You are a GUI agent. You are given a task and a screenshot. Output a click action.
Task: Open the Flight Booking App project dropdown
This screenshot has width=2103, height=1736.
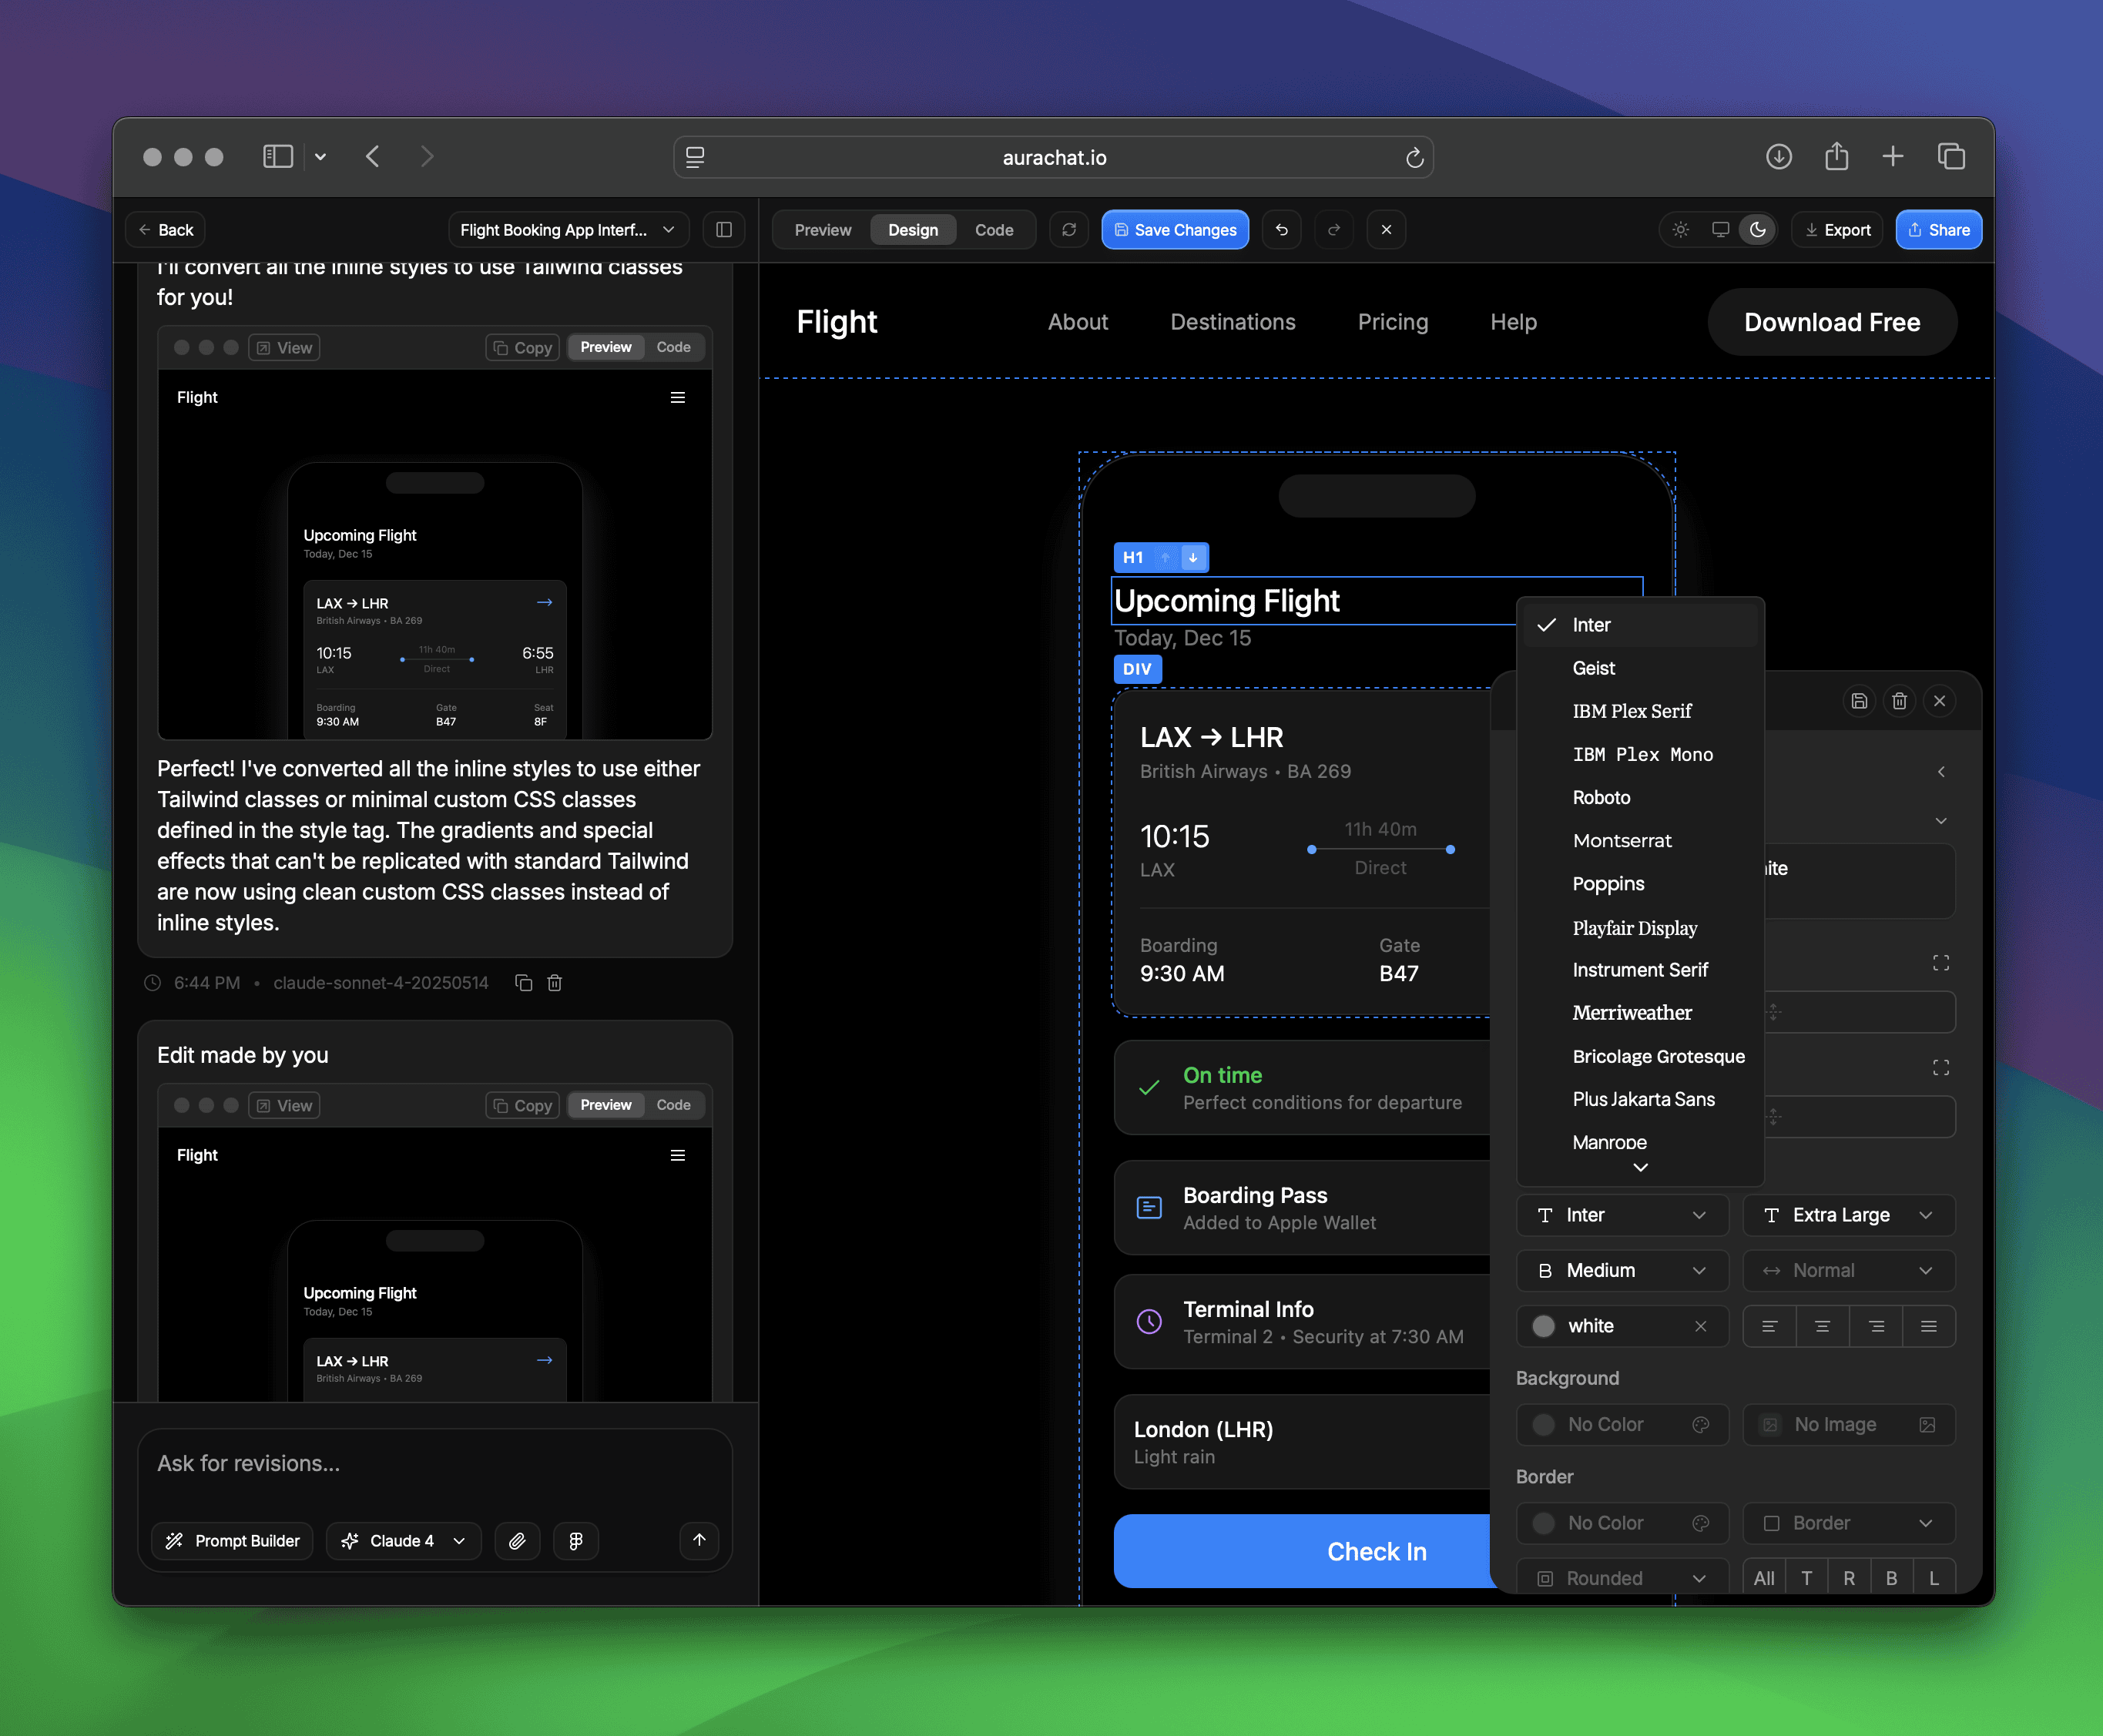[x=568, y=230]
